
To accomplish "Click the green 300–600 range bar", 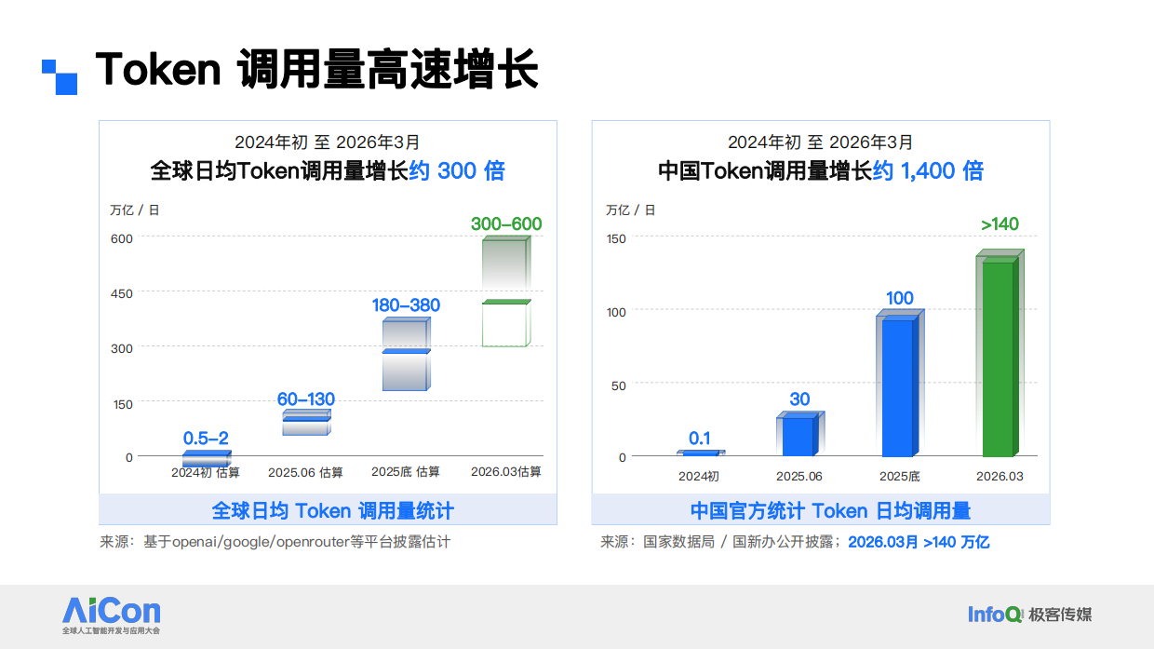I will (x=506, y=291).
